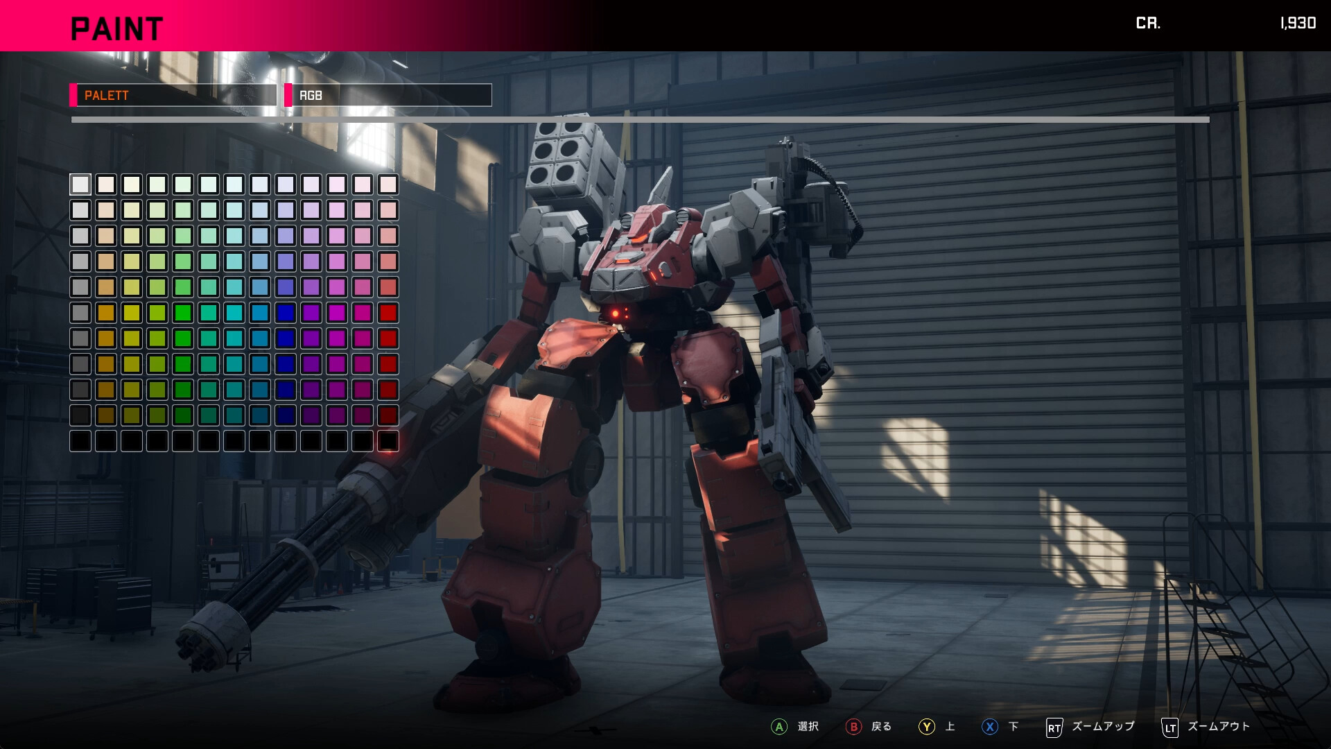Select the white top-left palette swatch
The width and height of the screenshot is (1331, 749).
[x=80, y=184]
